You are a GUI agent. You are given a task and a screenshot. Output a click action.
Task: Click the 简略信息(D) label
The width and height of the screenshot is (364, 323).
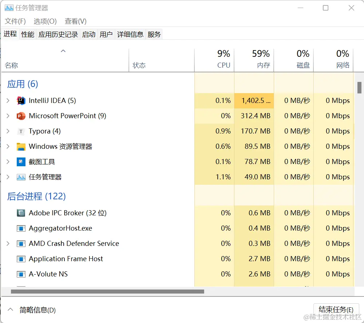tap(37, 310)
